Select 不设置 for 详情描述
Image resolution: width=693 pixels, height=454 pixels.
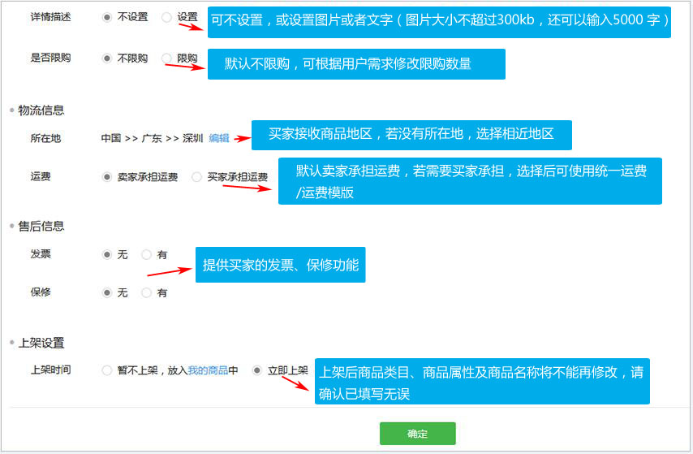(107, 17)
